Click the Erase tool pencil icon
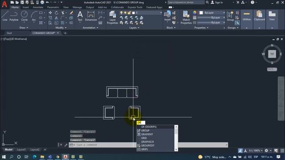 pyautogui.click(x=71, y=13)
